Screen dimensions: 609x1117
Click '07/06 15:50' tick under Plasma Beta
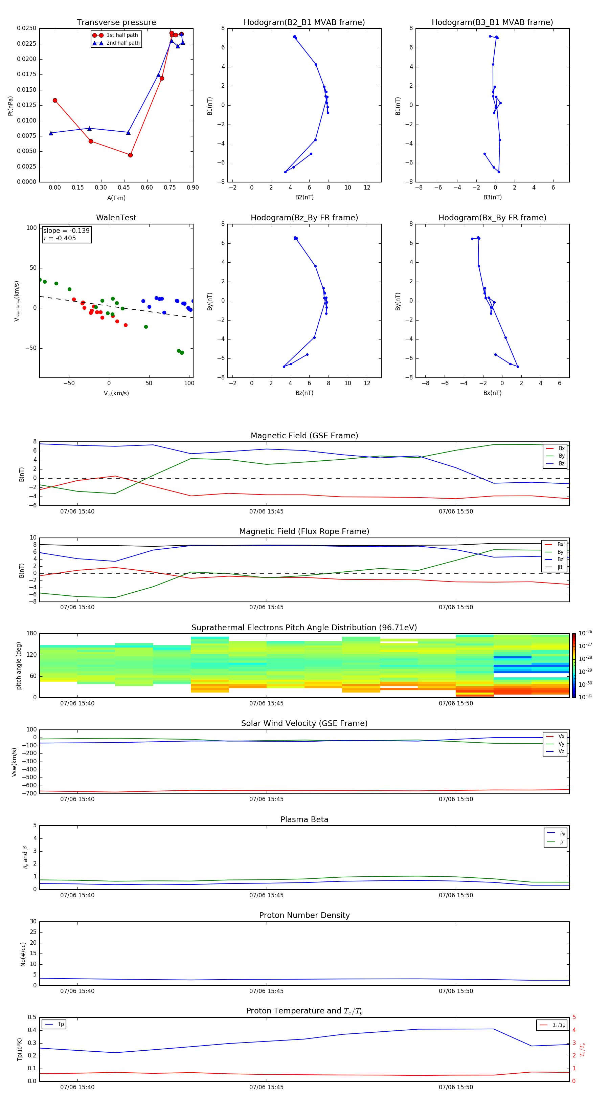click(x=455, y=895)
